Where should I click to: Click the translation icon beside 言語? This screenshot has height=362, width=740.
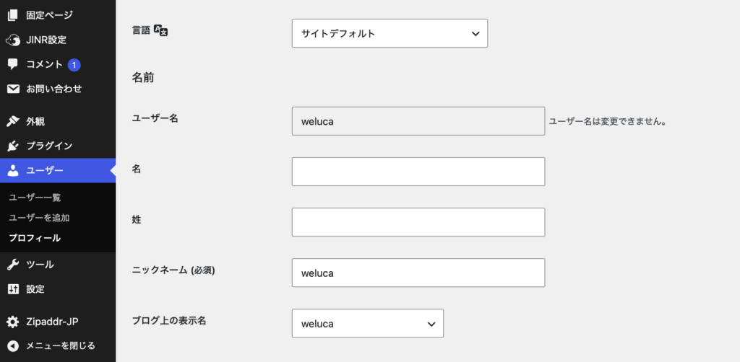coord(161,30)
